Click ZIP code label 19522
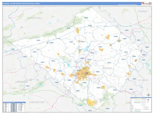The height and width of the screenshot is (115, 154). click(x=100, y=47)
